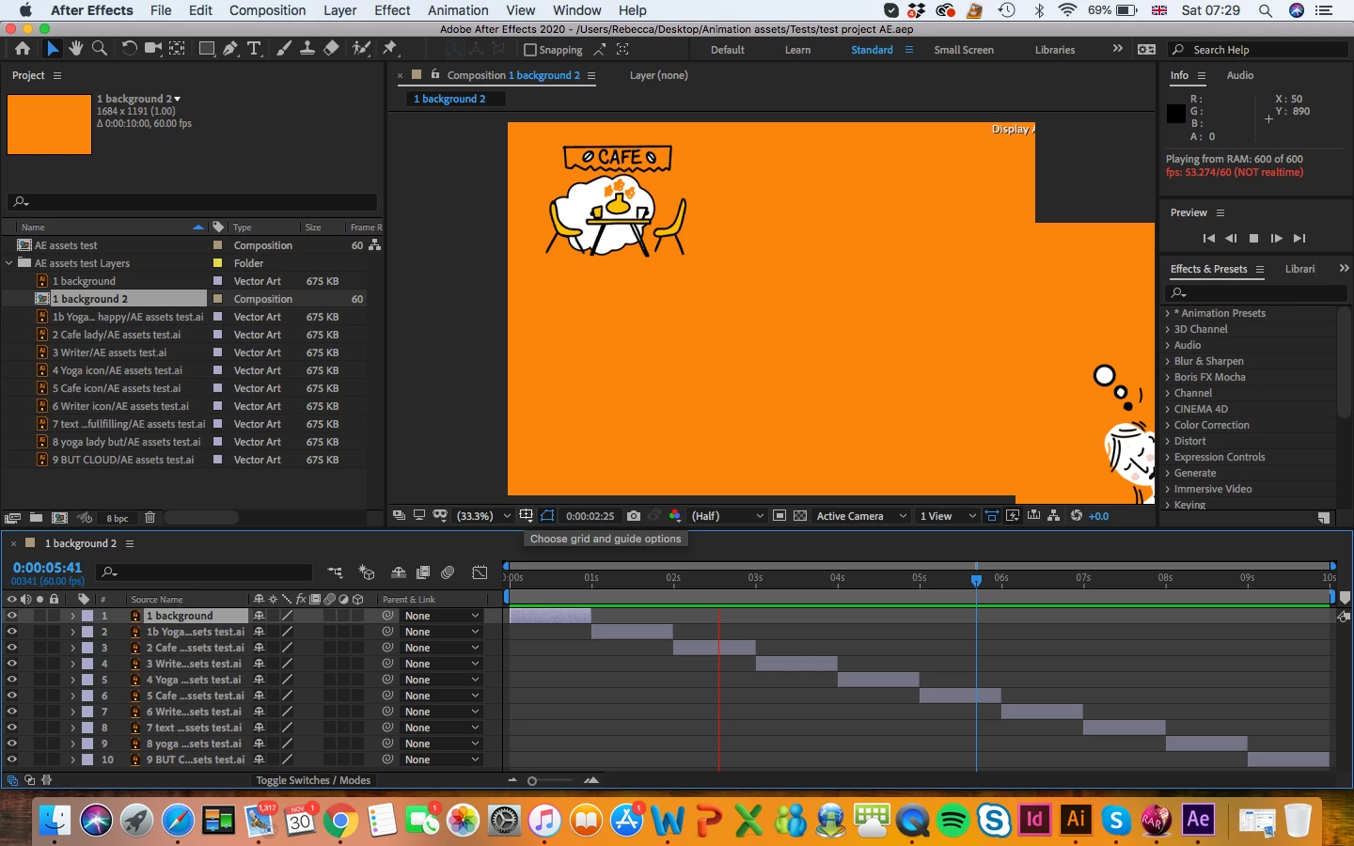Open the Composition menu
Image resolution: width=1354 pixels, height=846 pixels.
pos(267,10)
